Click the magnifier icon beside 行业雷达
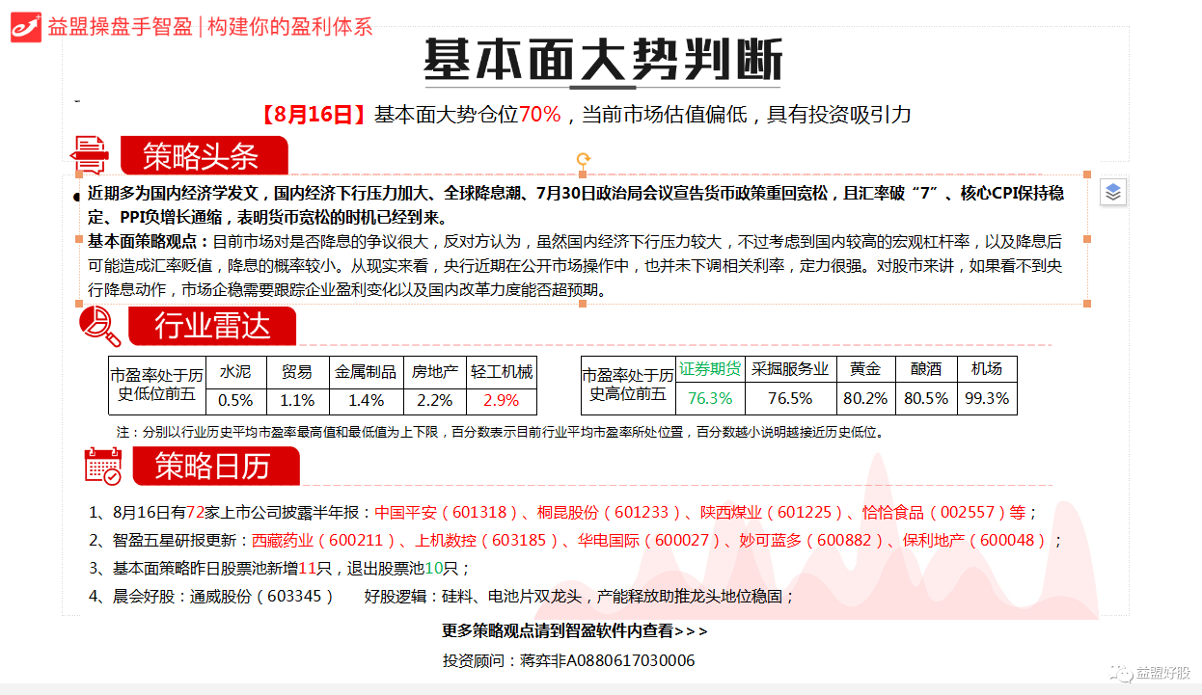The image size is (1202, 695). (99, 325)
